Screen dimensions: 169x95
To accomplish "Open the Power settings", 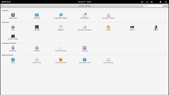I will 108,28.
